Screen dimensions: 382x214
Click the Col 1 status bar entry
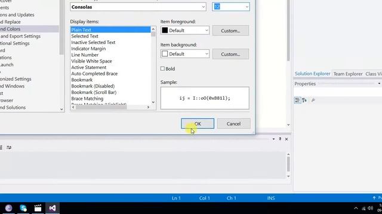pos(204,198)
